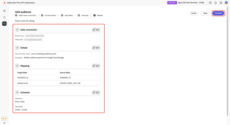This screenshot has height=125, width=230.
Task: Go to Select data connection step
Action: 25,15
